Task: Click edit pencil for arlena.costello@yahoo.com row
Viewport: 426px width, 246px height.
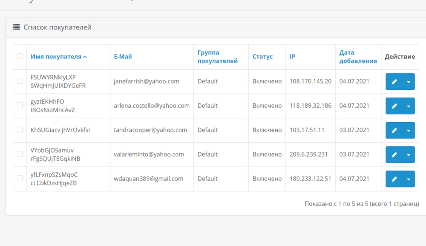Action: (x=394, y=106)
